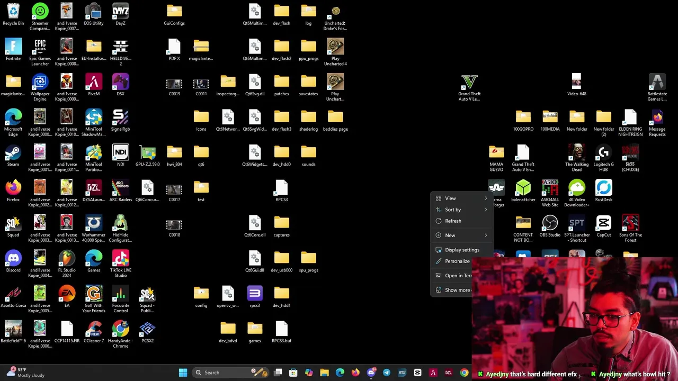Select the balenaEtcher desktop icon
678x381 pixels.
click(x=523, y=191)
